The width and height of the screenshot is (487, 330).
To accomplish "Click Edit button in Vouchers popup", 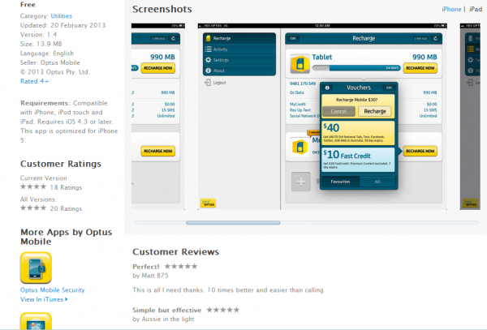I will (389, 88).
